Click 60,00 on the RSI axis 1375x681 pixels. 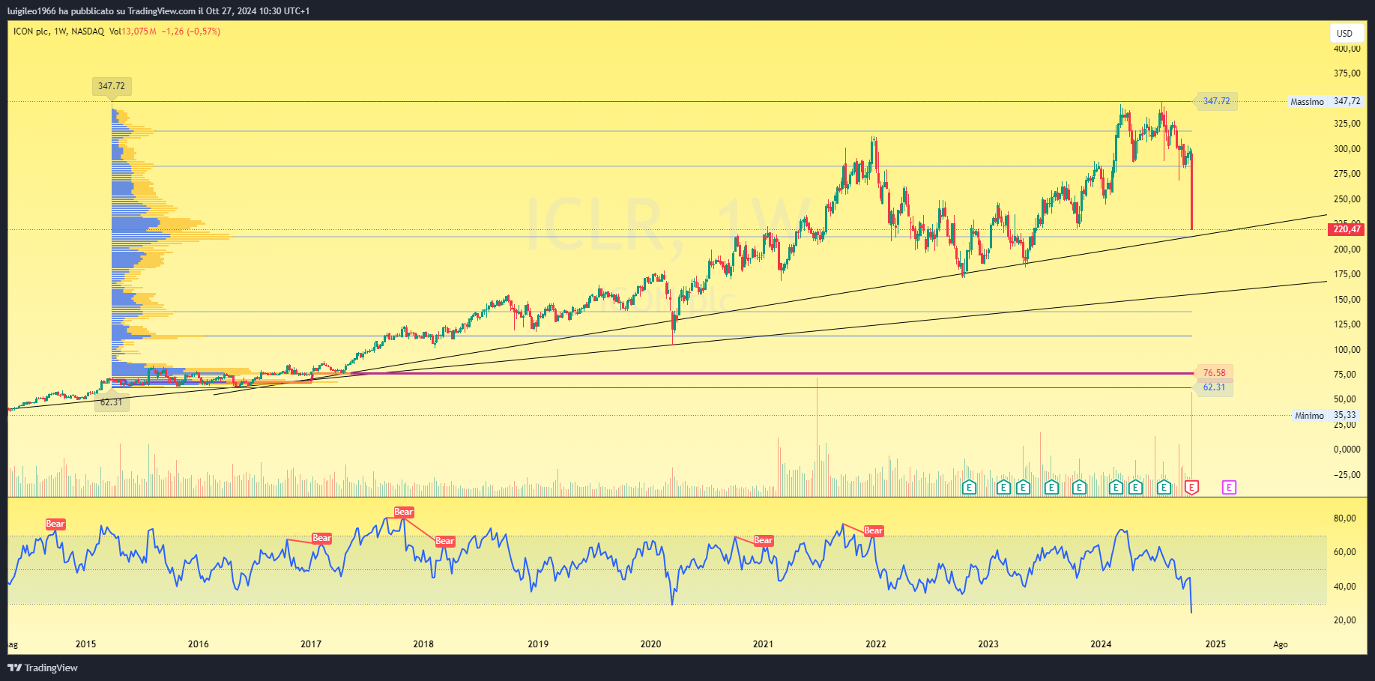pyautogui.click(x=1344, y=552)
